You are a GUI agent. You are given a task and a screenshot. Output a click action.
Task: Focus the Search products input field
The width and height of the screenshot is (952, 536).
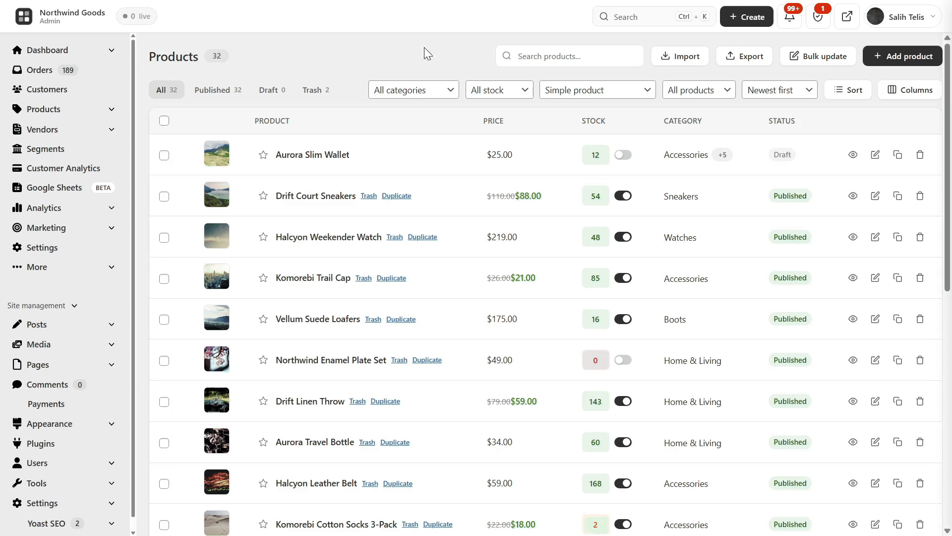(569, 56)
